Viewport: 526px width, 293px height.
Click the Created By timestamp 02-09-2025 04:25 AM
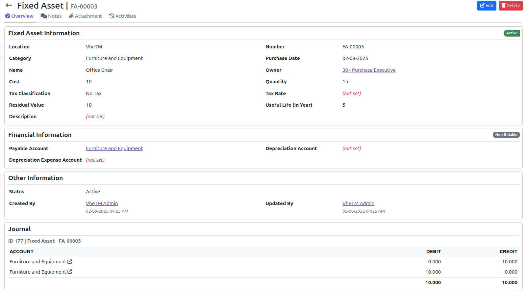pos(107,211)
